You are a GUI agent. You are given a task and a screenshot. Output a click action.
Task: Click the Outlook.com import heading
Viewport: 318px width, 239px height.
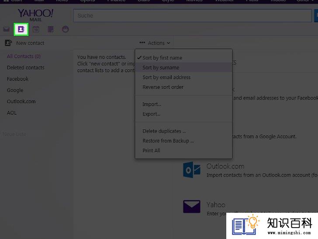click(x=225, y=166)
